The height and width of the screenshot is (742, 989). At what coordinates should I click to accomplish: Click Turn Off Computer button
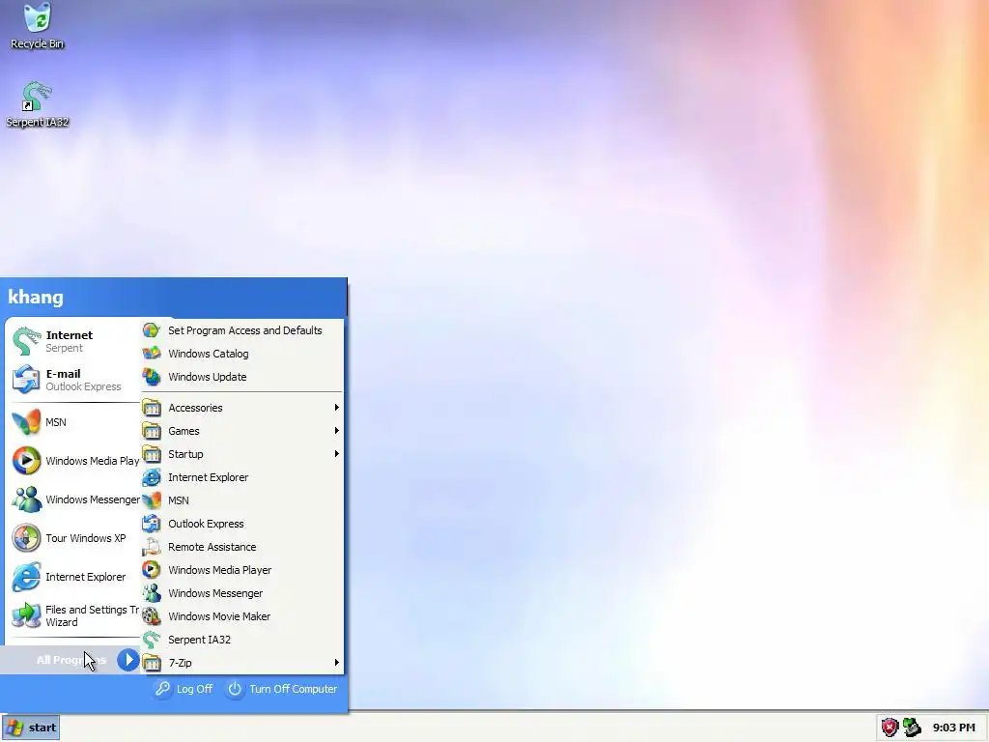[282, 689]
